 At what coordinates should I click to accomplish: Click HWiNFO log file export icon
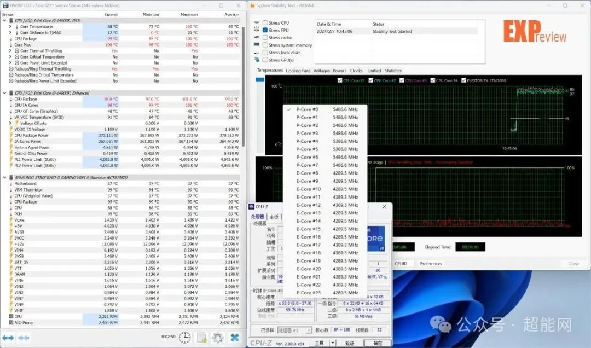click(x=201, y=337)
